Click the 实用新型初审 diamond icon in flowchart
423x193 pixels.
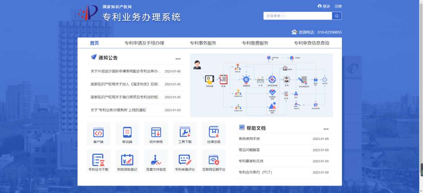[272, 92]
